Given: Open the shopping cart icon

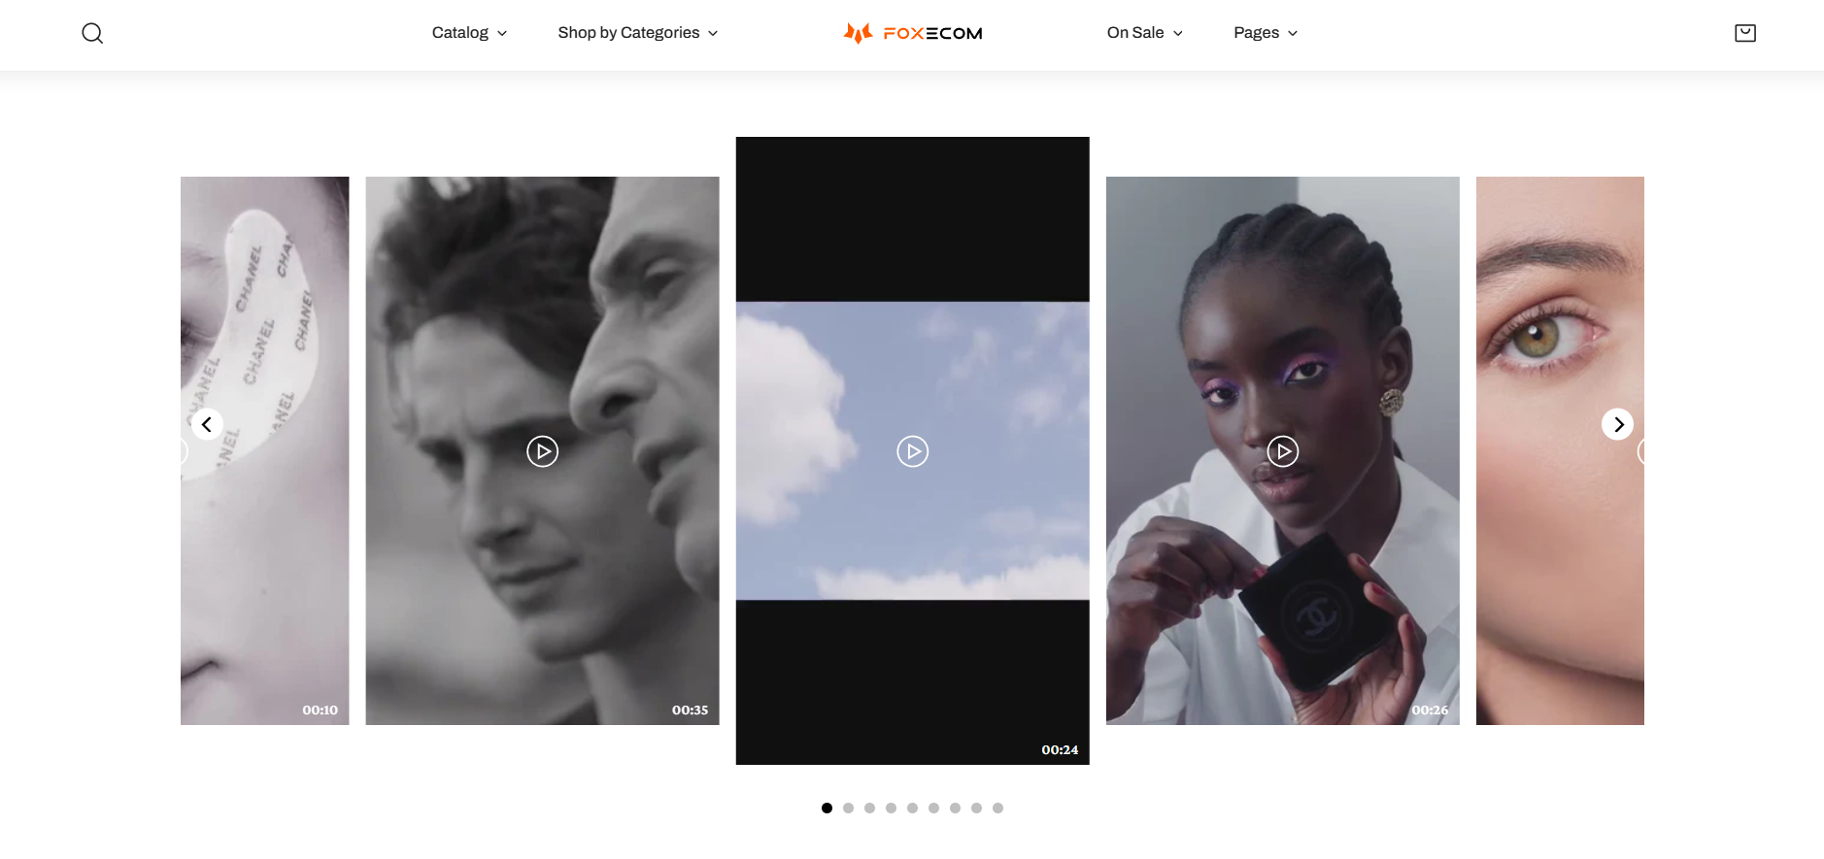Looking at the screenshot, I should coord(1744,33).
